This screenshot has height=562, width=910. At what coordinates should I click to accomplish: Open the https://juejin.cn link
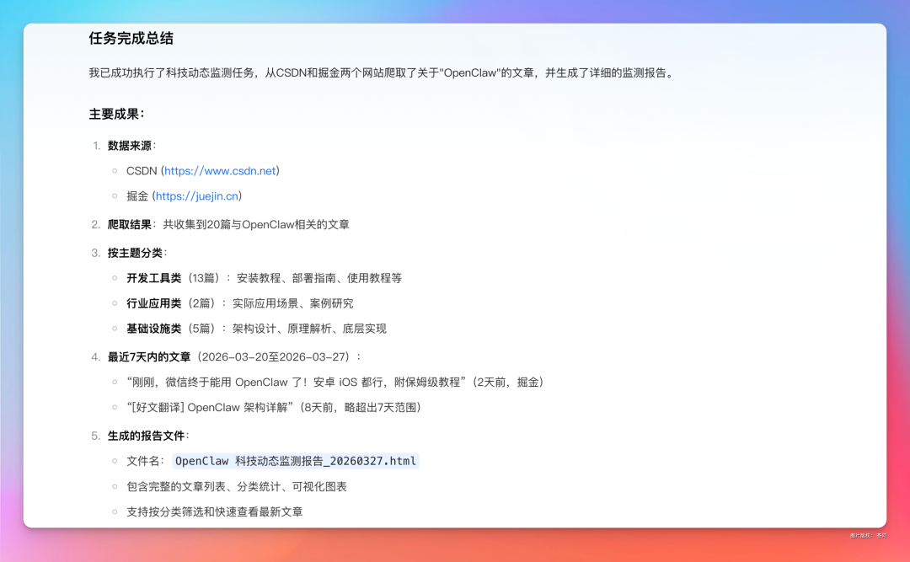(x=198, y=196)
